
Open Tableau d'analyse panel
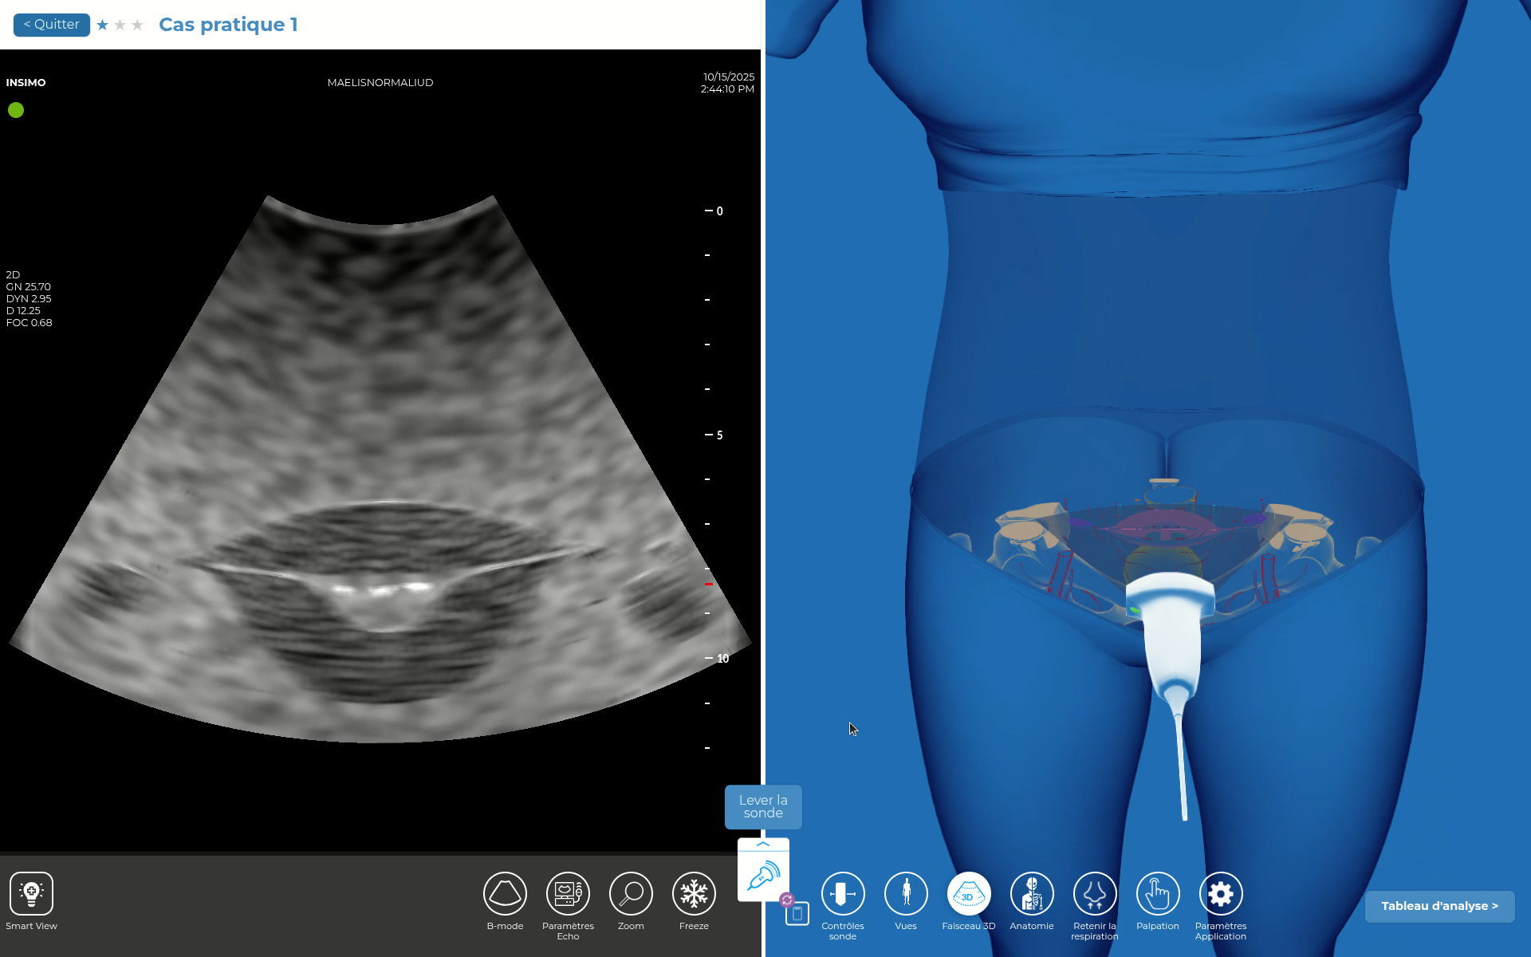click(1439, 906)
